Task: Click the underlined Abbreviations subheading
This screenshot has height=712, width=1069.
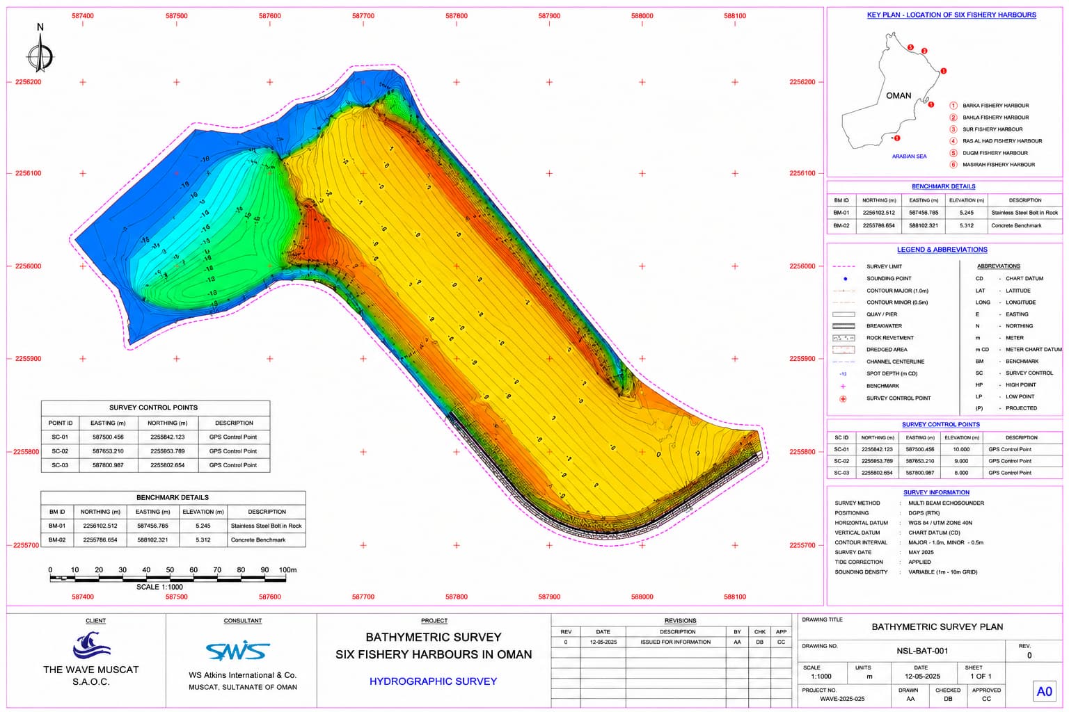Action: coord(998,266)
